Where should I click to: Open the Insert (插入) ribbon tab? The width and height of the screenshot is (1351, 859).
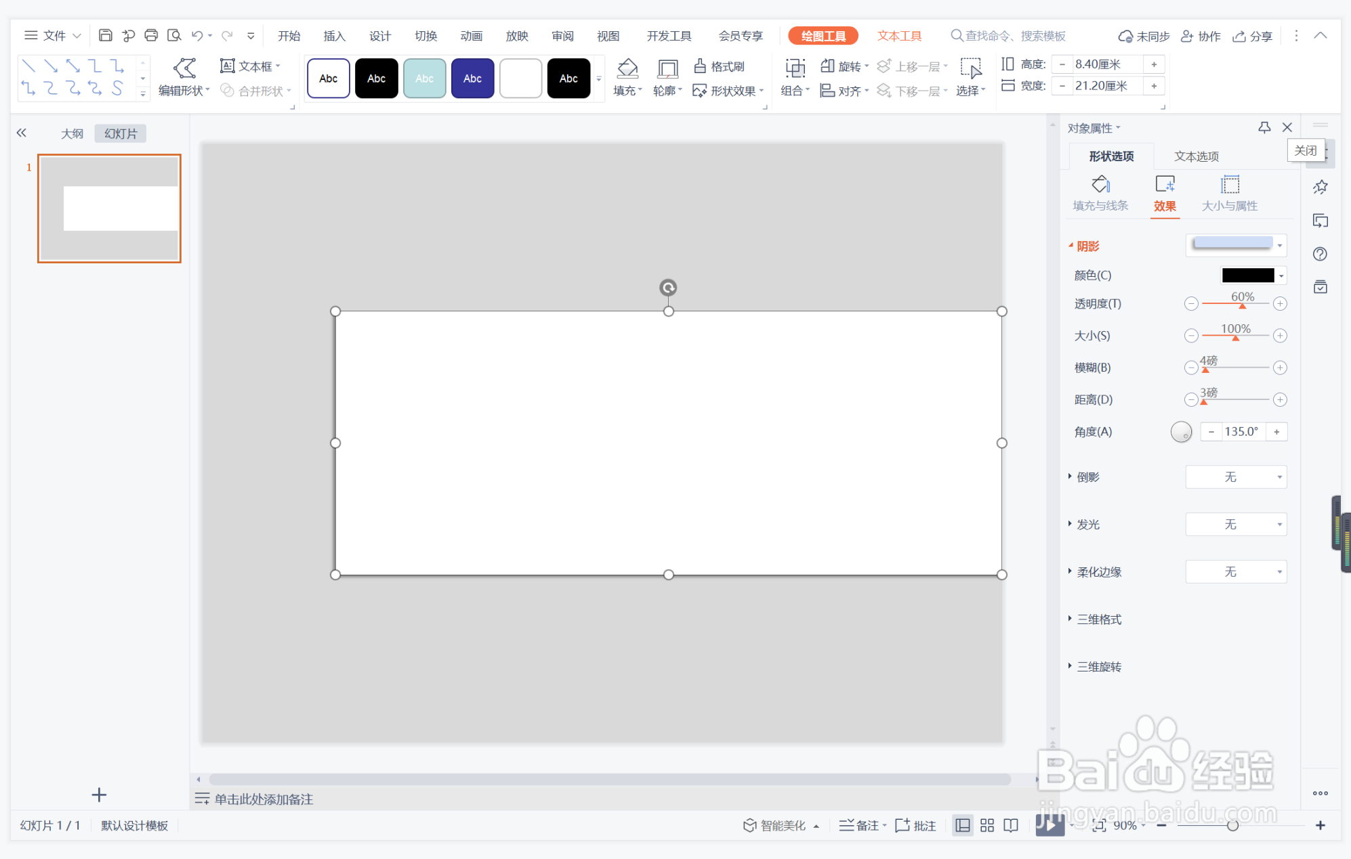pyautogui.click(x=334, y=36)
